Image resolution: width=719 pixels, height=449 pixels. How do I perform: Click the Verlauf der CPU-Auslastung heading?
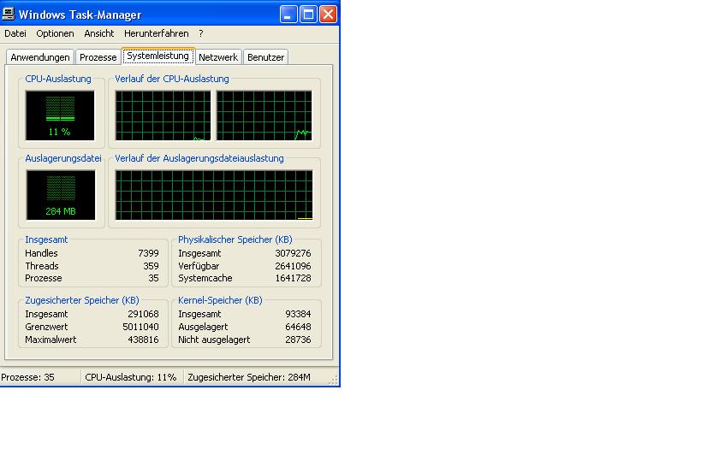pos(172,79)
